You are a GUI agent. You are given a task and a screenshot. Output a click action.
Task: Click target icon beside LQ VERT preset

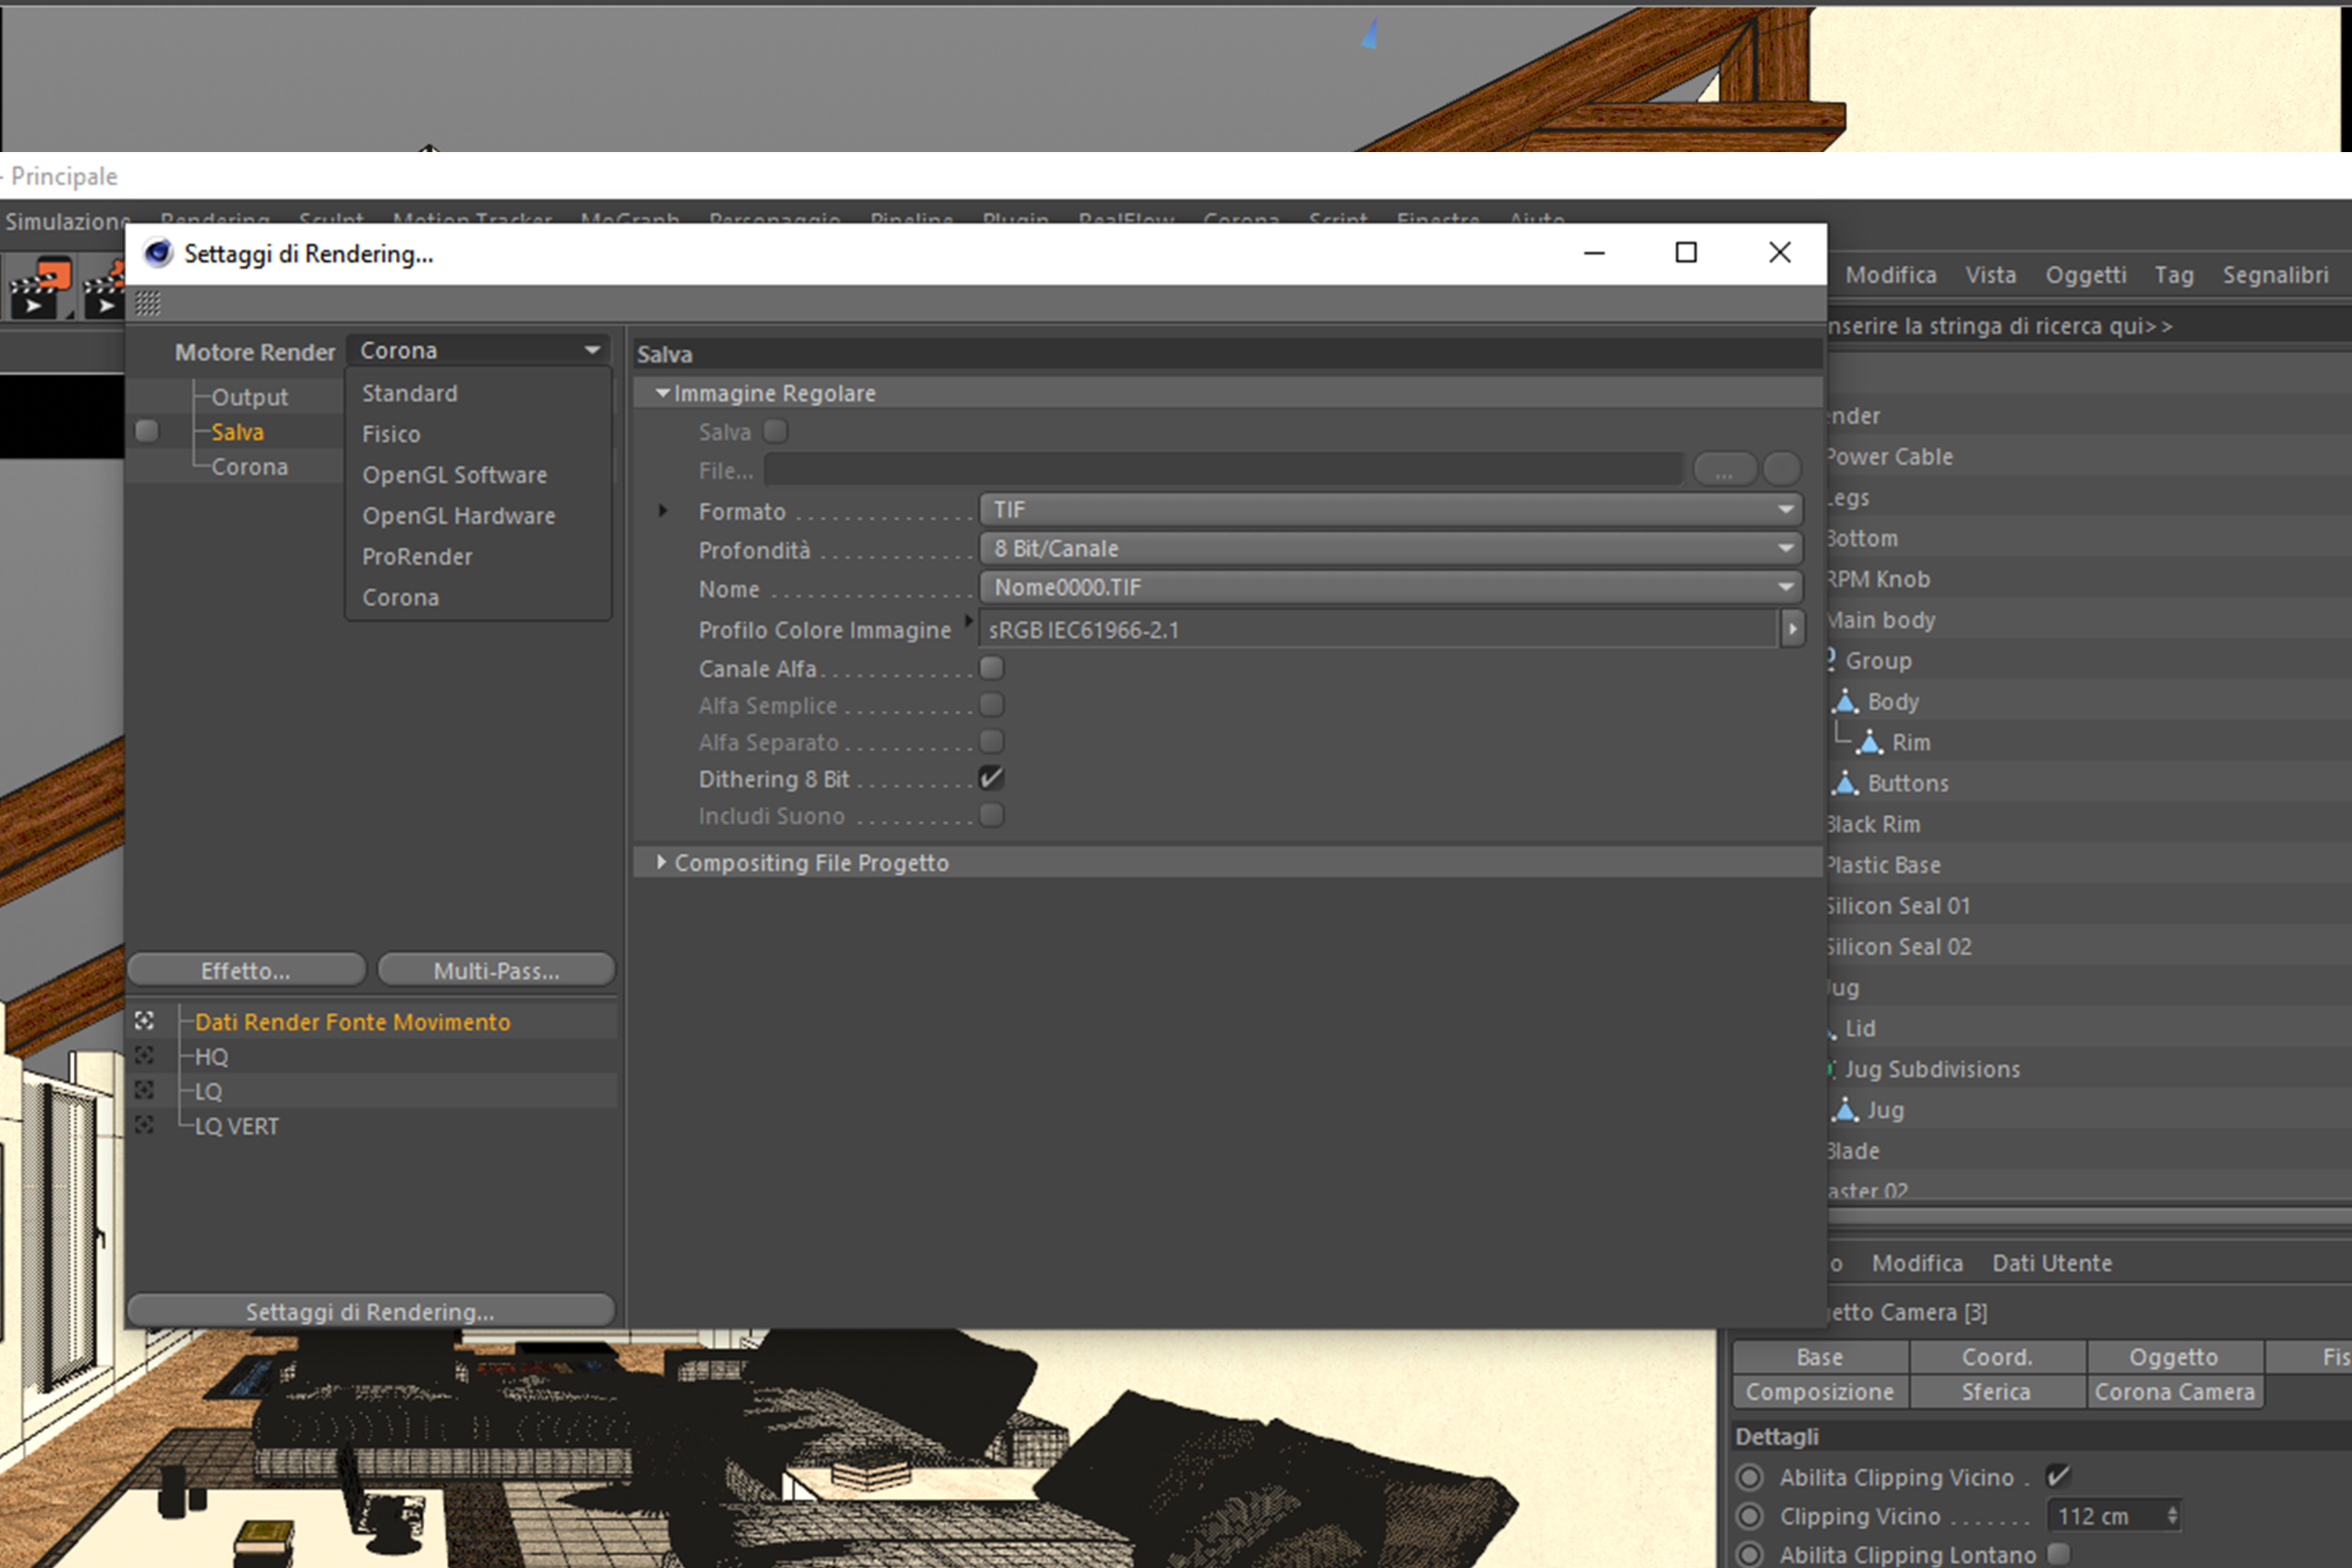point(145,1126)
